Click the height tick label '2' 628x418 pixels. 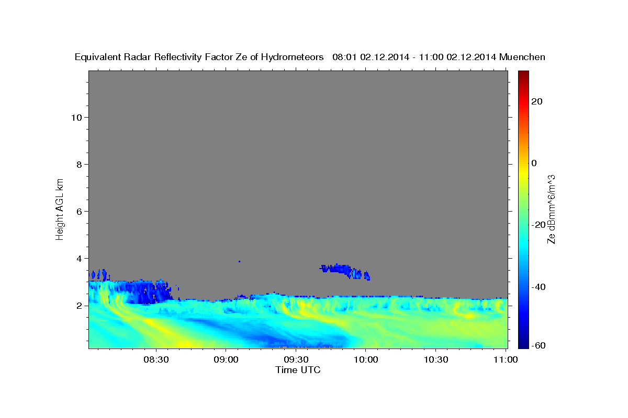click(79, 305)
